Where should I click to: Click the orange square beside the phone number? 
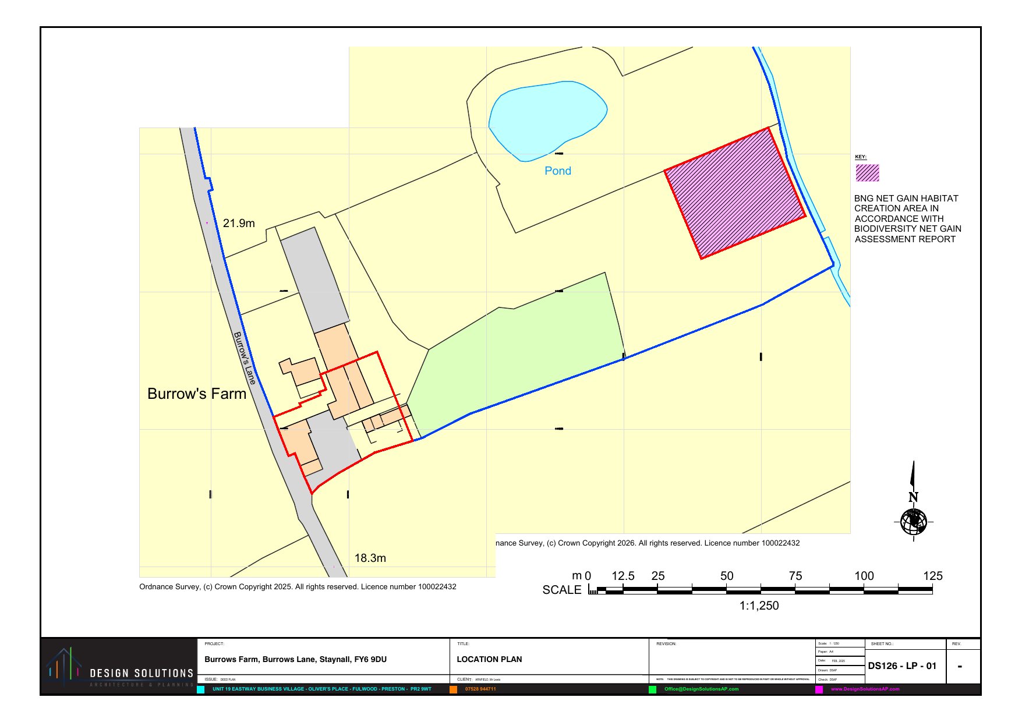453,689
